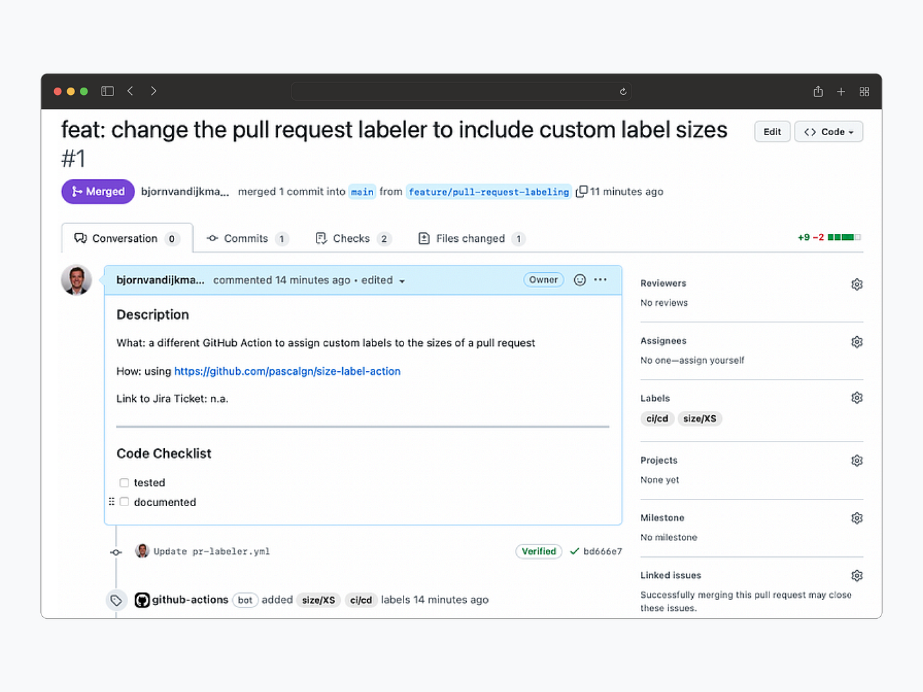923x692 pixels.
Task: Click the commit timeline node icon
Action: 116,552
